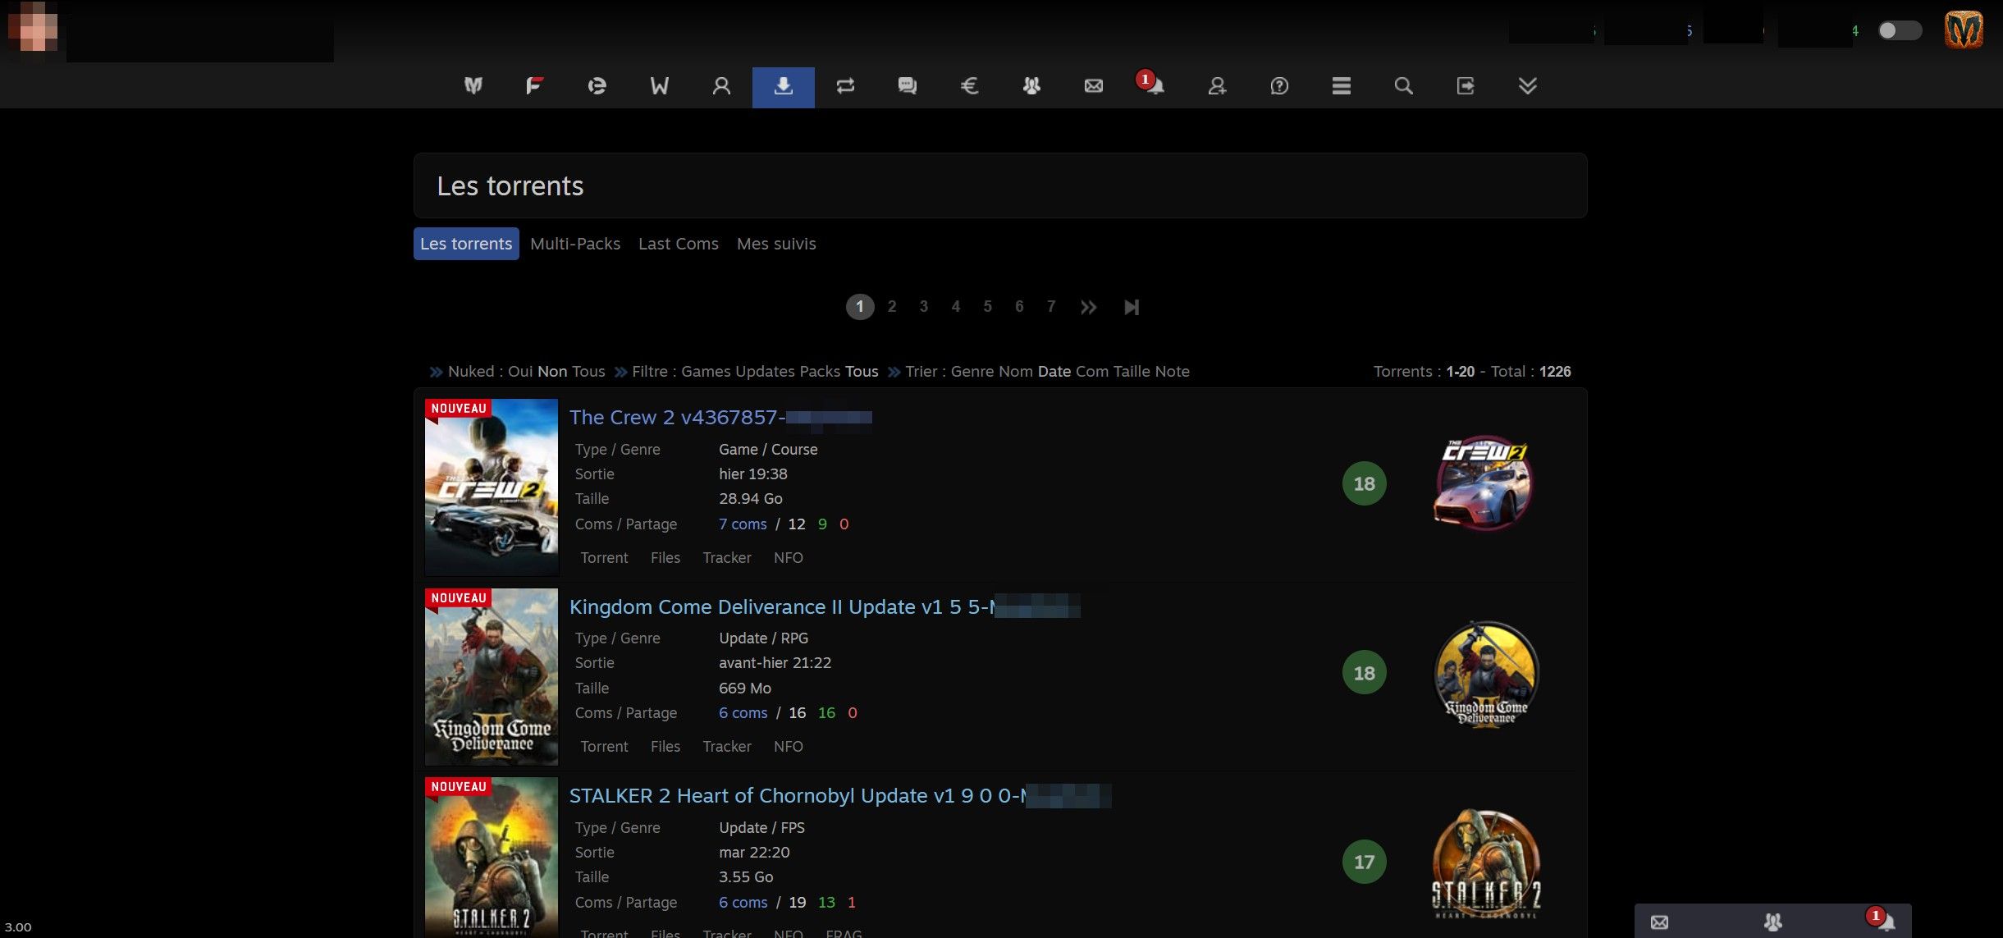Click the logout exit icon
The image size is (2003, 938).
click(x=1465, y=86)
